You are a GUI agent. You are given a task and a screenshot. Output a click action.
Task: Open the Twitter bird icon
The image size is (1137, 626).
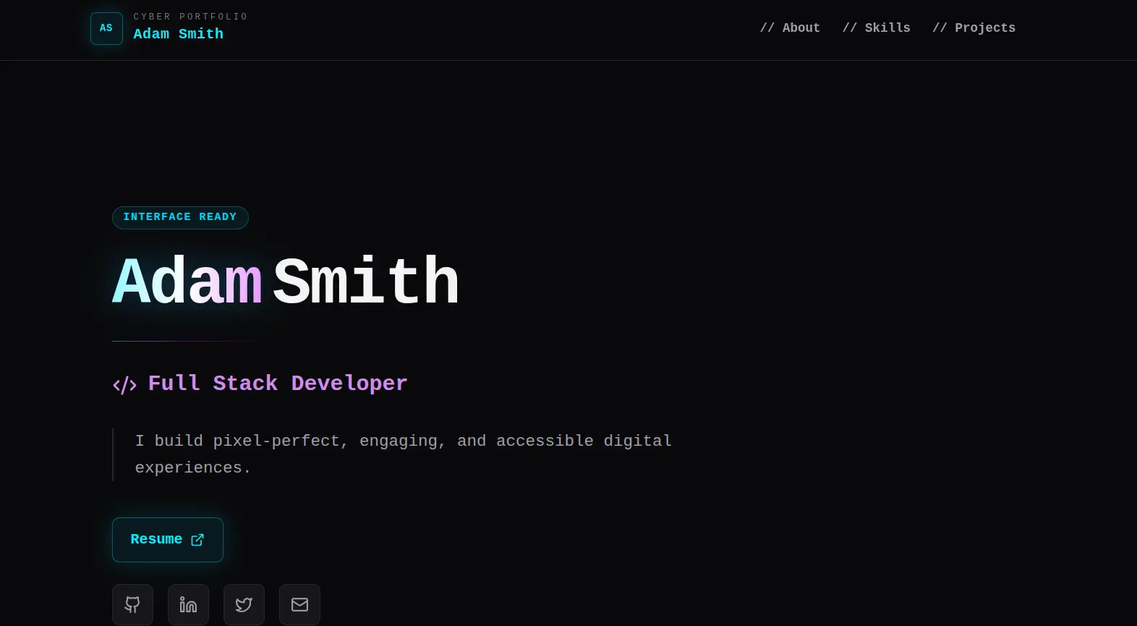coord(244,604)
